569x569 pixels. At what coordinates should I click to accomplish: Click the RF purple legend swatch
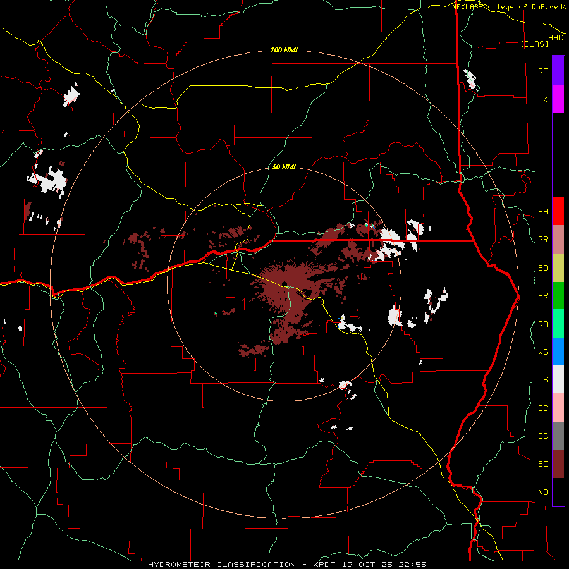(x=558, y=71)
